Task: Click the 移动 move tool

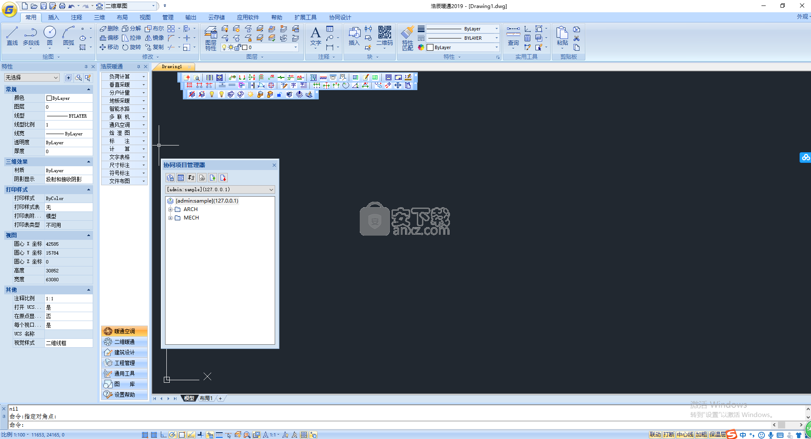Action: click(x=109, y=47)
